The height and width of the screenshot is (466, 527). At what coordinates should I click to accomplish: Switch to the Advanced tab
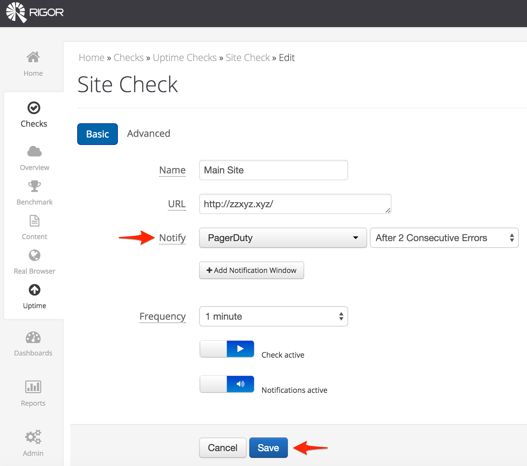(x=149, y=133)
